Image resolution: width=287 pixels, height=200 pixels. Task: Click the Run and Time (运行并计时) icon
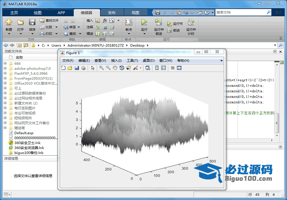191,22
